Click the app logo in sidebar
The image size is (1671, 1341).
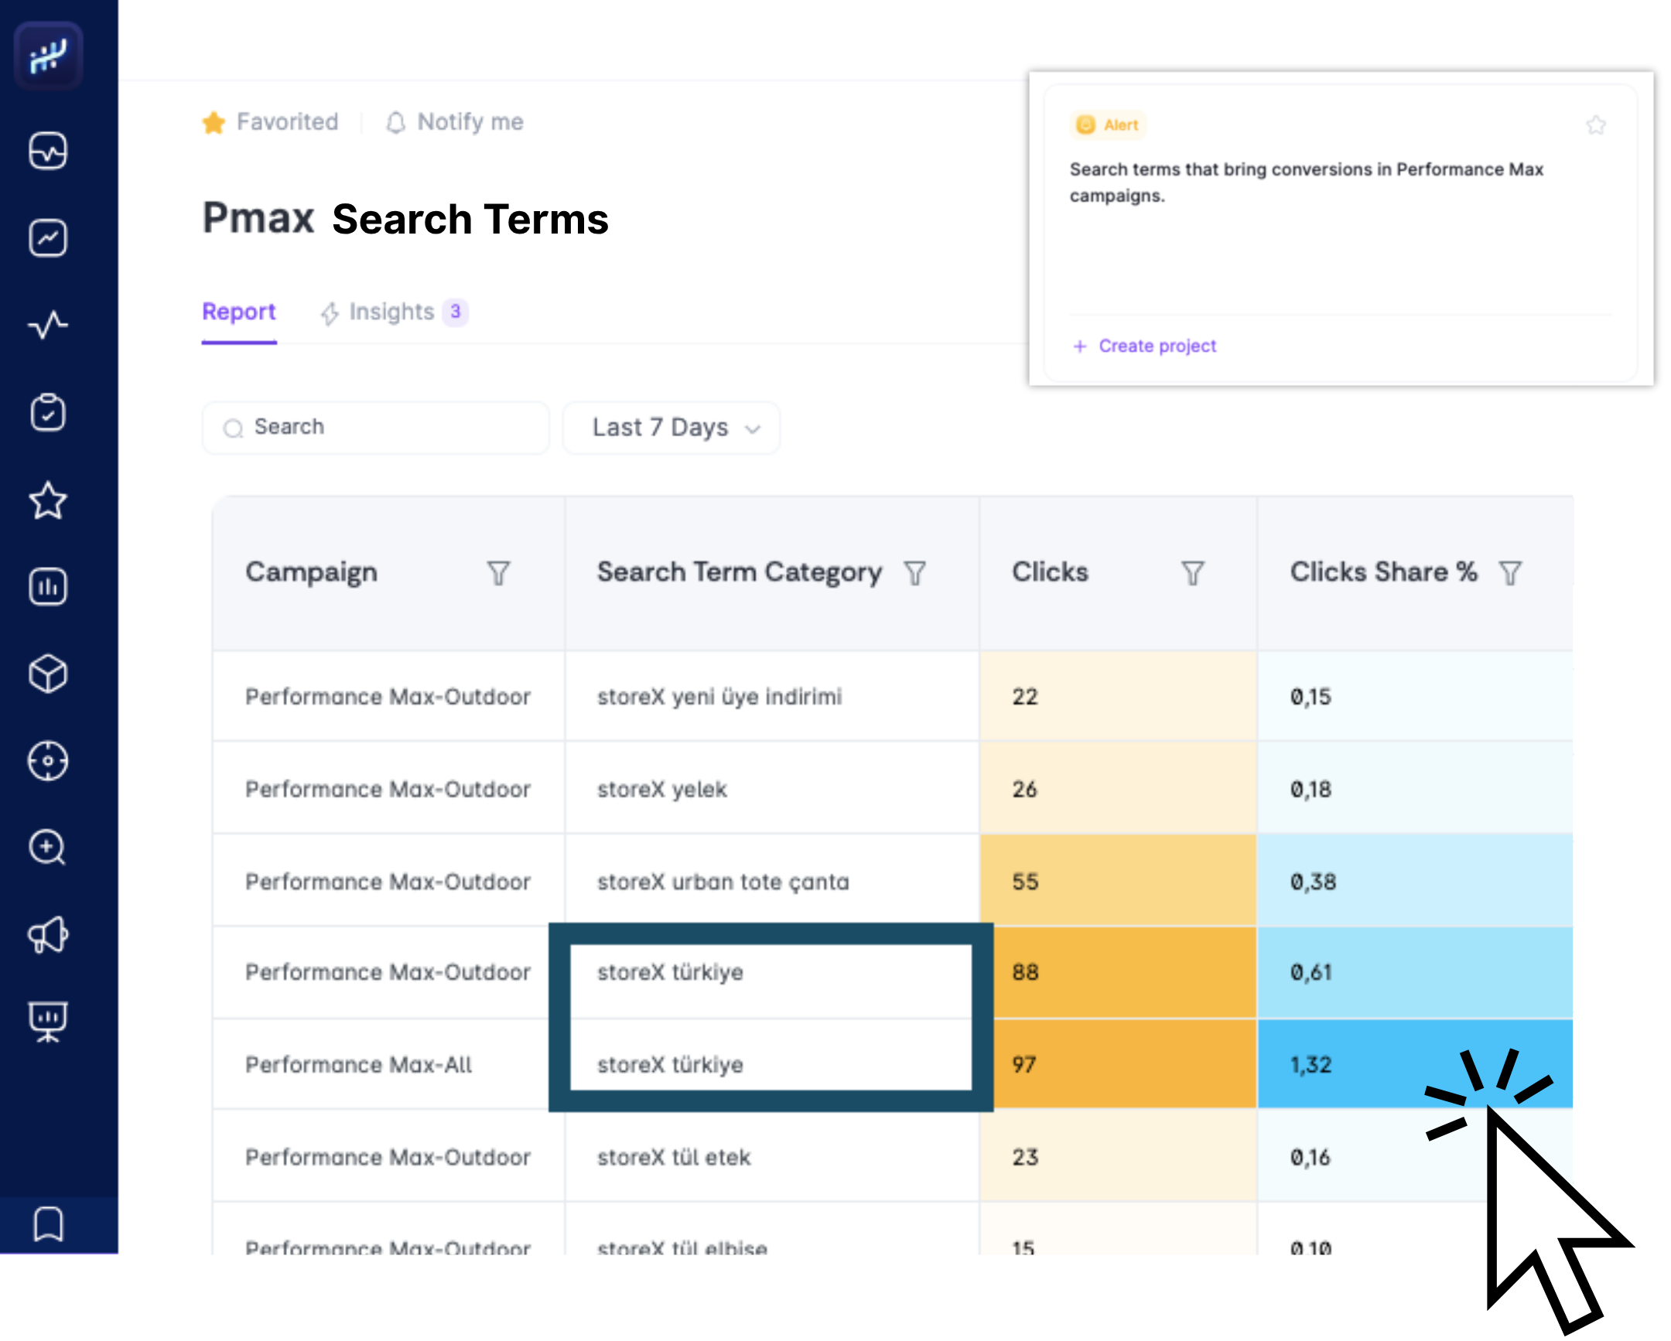point(48,56)
